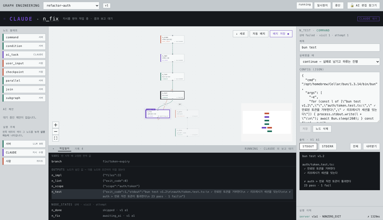Pause the run with 일시정지

coord(322,5)
